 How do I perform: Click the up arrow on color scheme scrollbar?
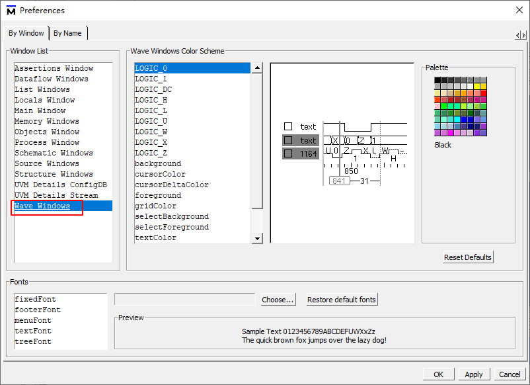[x=257, y=67]
